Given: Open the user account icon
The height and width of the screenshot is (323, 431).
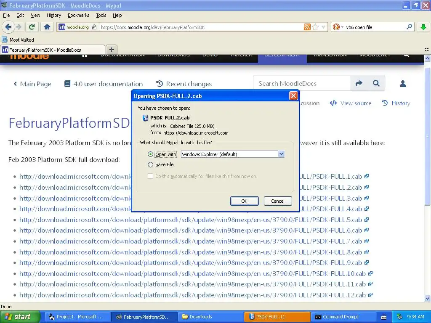Looking at the screenshot, I should [403, 84].
